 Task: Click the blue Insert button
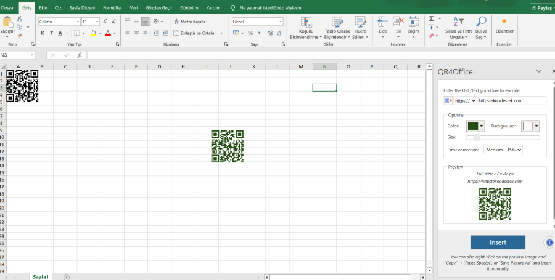[x=498, y=242]
